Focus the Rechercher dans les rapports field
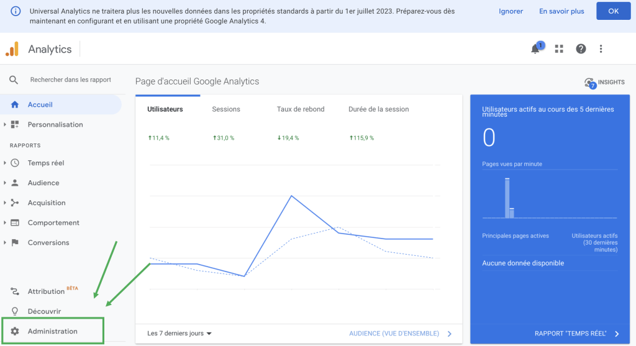This screenshot has height=346, width=636. (71, 80)
